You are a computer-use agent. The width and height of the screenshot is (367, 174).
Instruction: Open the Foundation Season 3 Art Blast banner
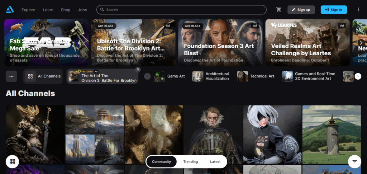point(220,43)
